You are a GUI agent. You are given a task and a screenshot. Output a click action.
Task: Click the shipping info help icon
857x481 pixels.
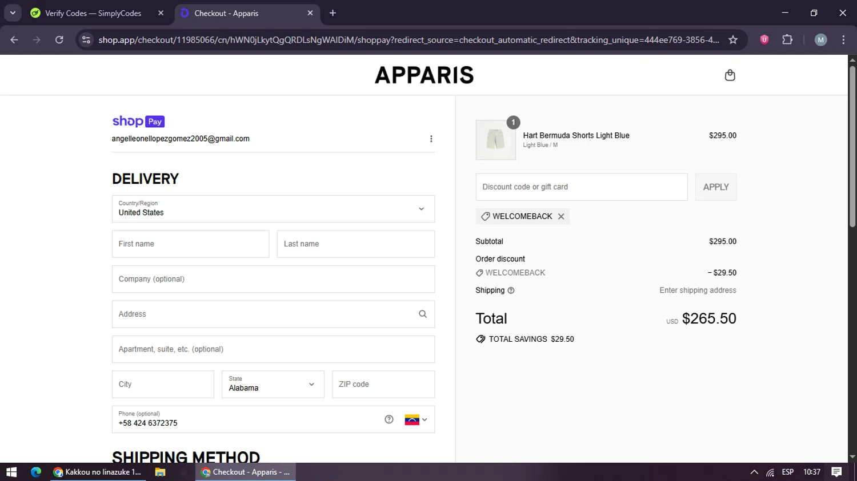pos(511,290)
